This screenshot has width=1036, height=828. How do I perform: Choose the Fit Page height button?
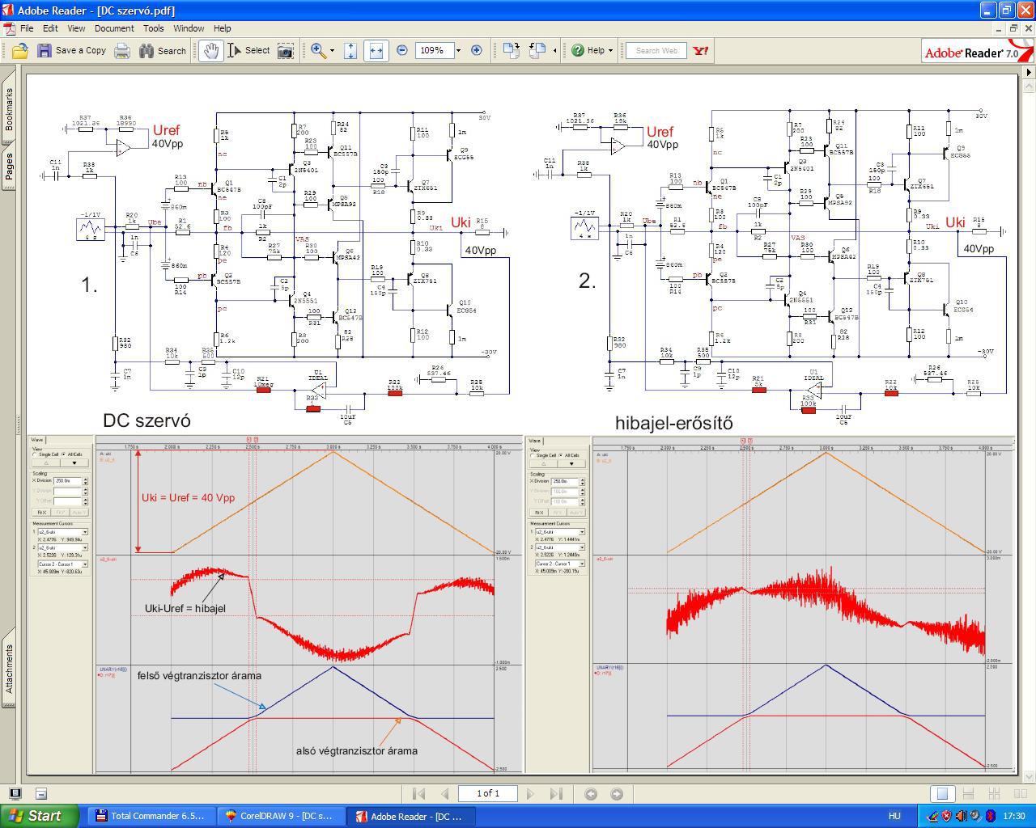point(350,50)
